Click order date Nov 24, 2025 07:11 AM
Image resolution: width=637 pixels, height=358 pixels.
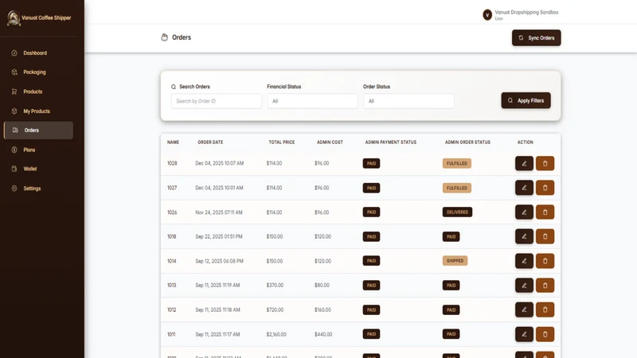point(218,212)
